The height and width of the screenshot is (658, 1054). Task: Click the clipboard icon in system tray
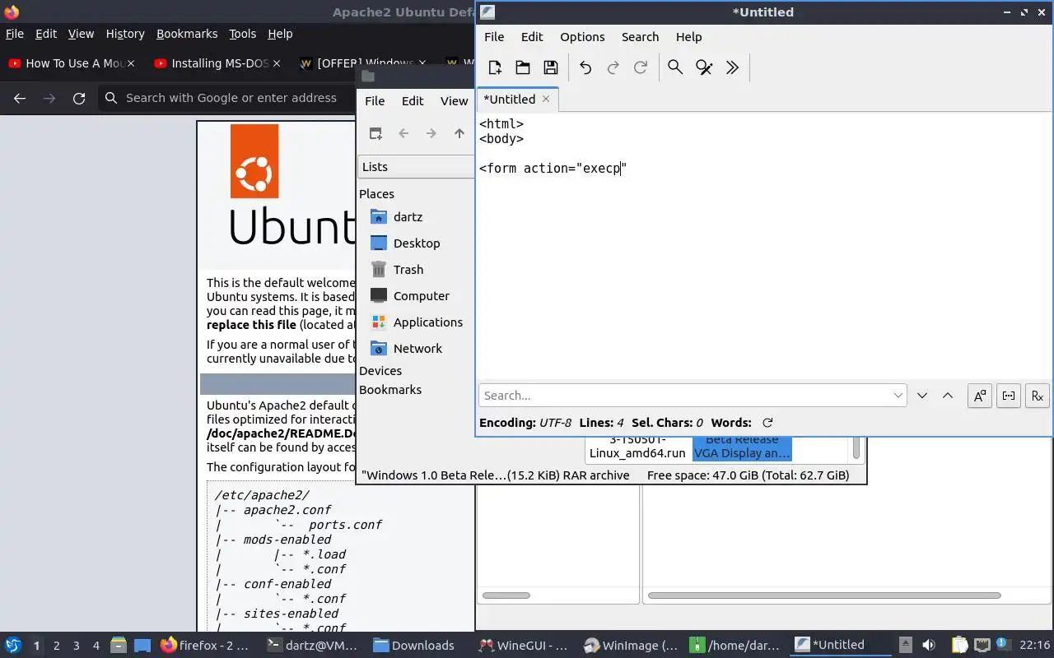coord(959,646)
